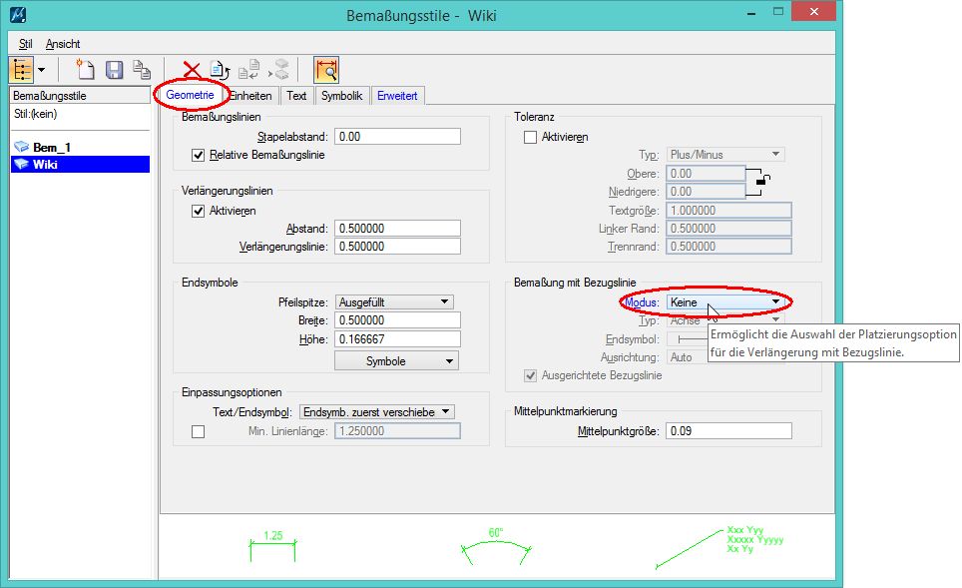Open the Symbole dropdown button
The height and width of the screenshot is (588, 962).
[x=396, y=361]
